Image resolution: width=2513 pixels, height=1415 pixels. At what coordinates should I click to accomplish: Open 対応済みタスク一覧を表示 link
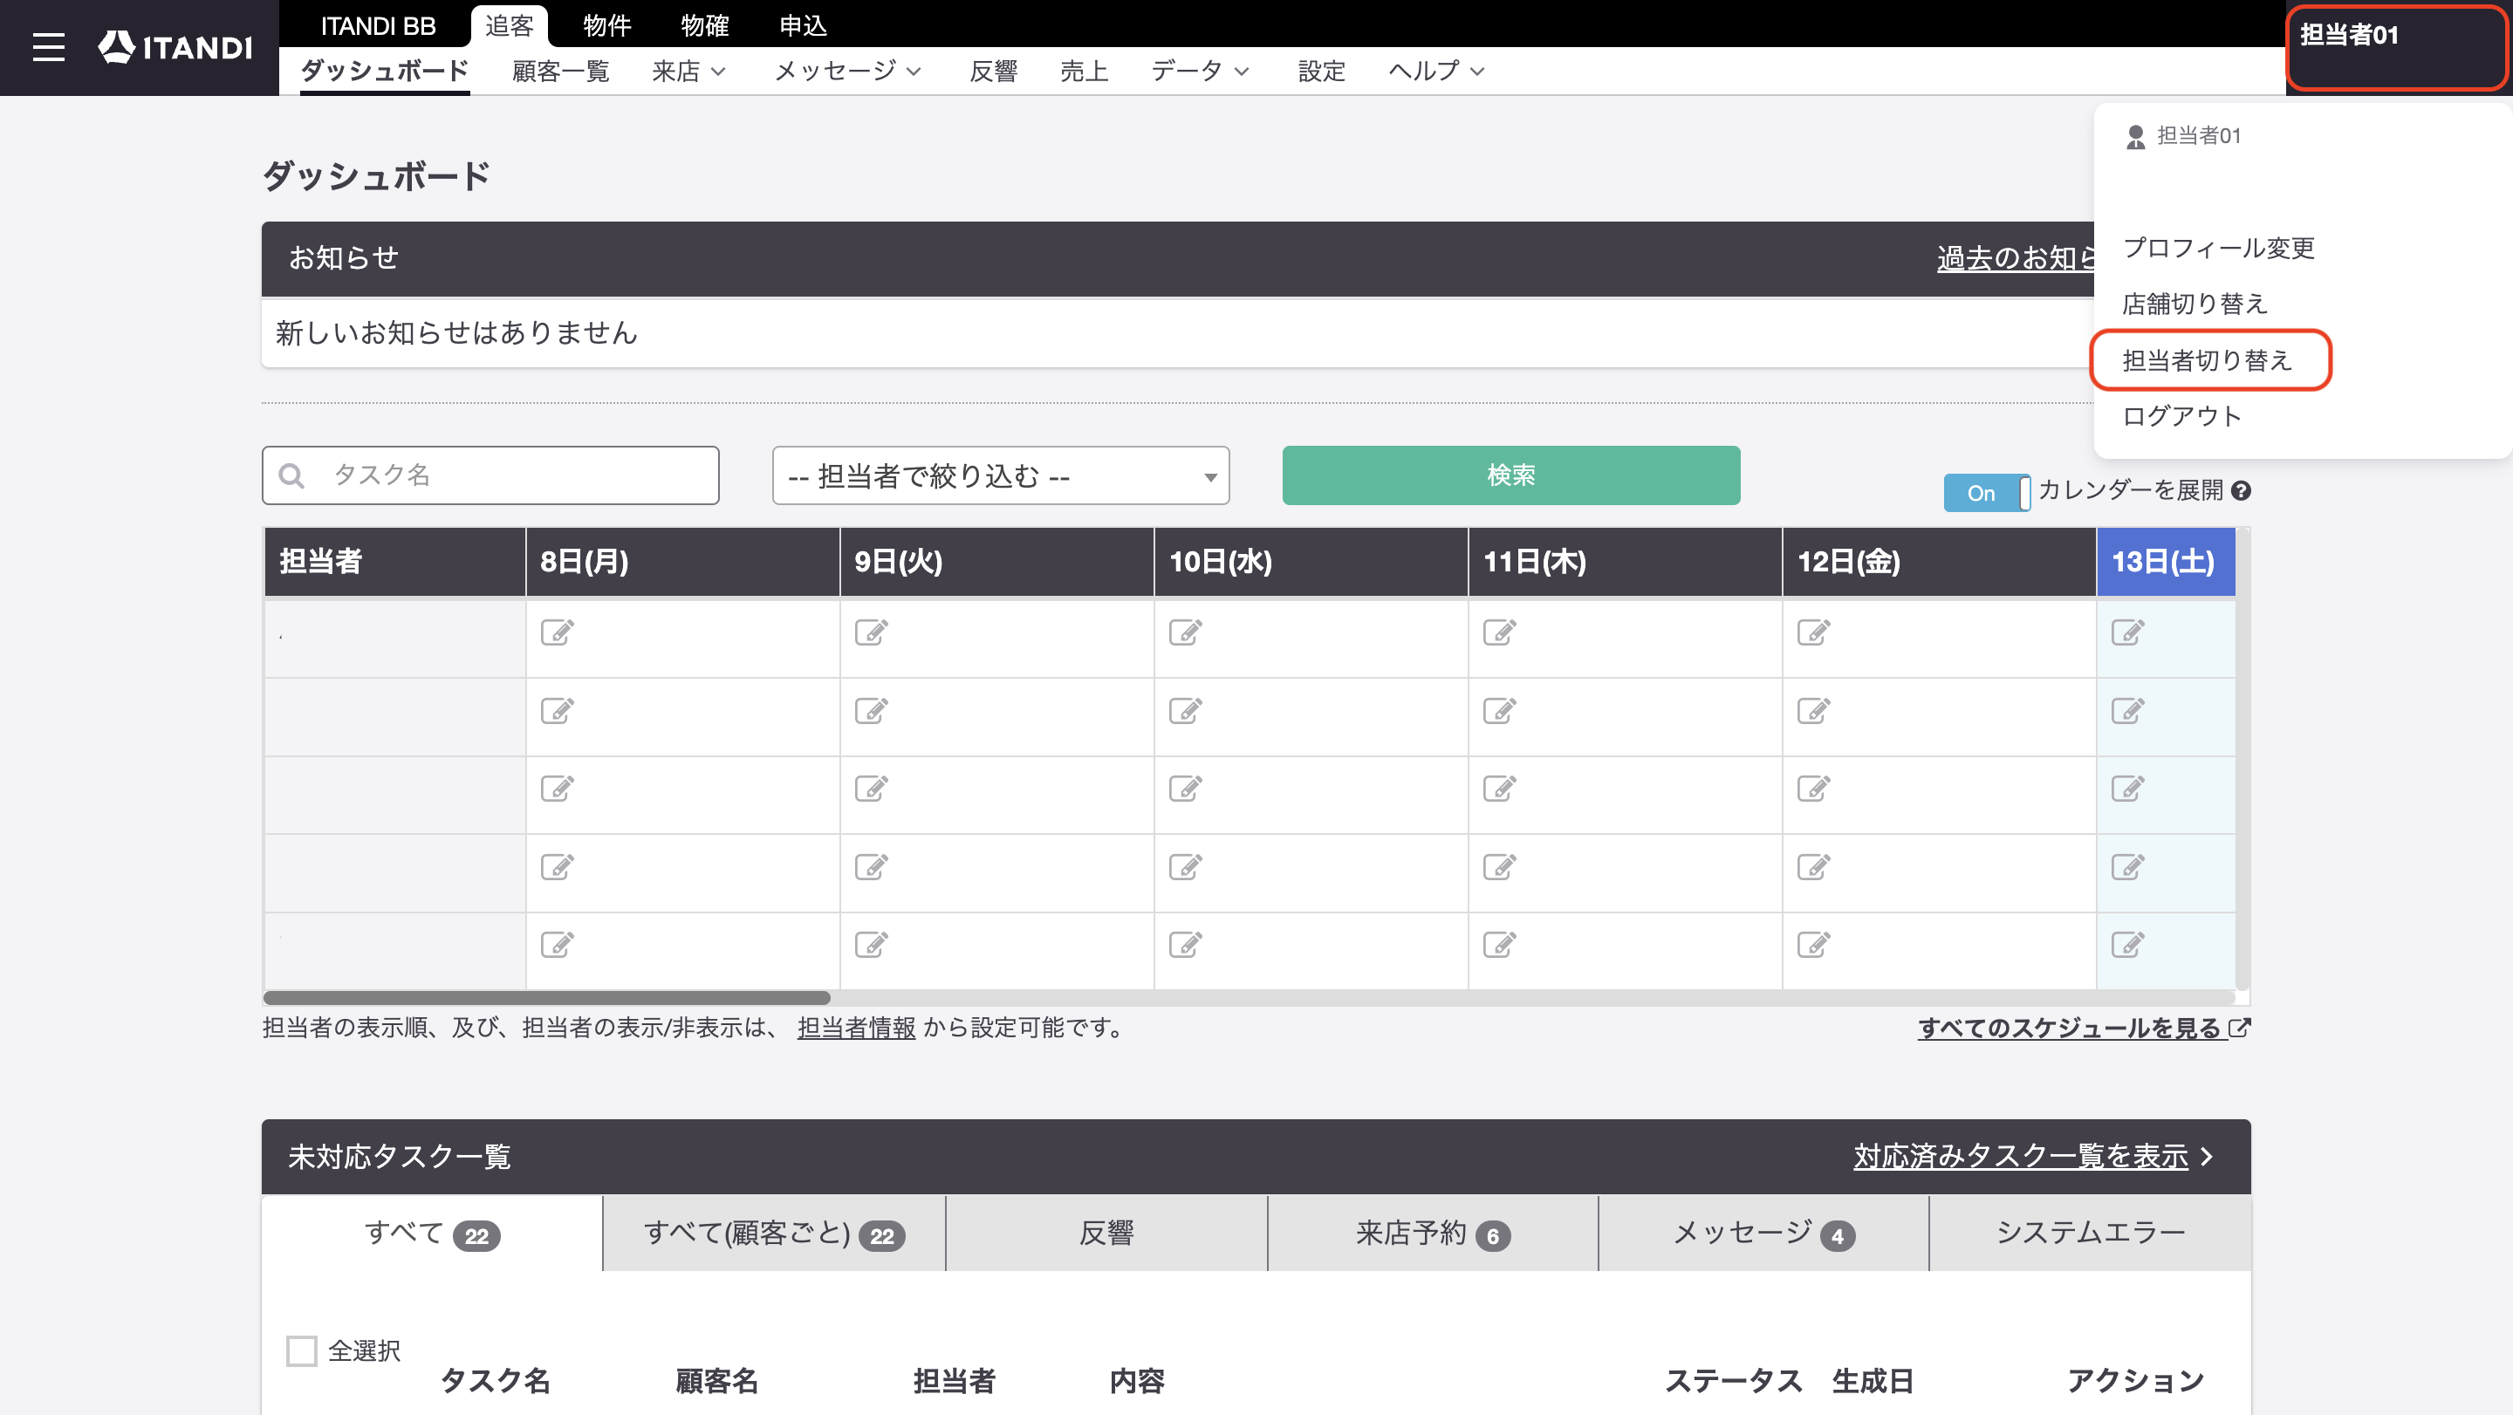coord(2020,1157)
